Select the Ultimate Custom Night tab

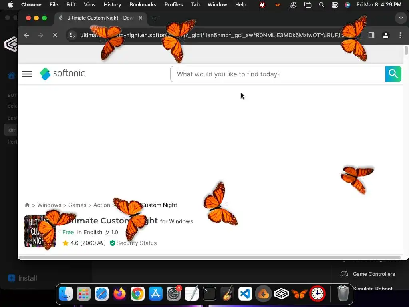click(x=100, y=18)
